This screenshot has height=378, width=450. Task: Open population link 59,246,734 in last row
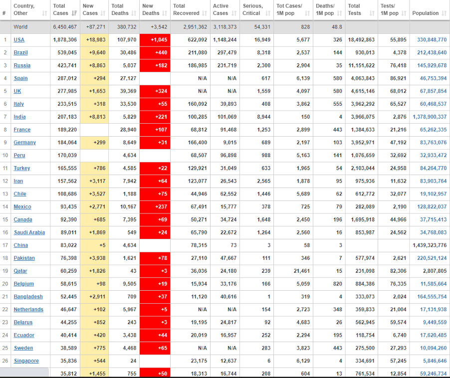[x=434, y=374]
